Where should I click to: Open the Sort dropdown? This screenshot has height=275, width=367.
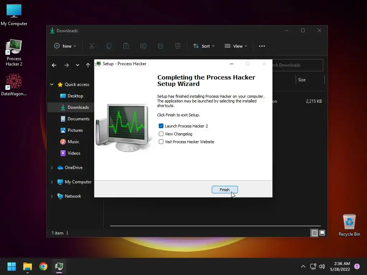[204, 46]
